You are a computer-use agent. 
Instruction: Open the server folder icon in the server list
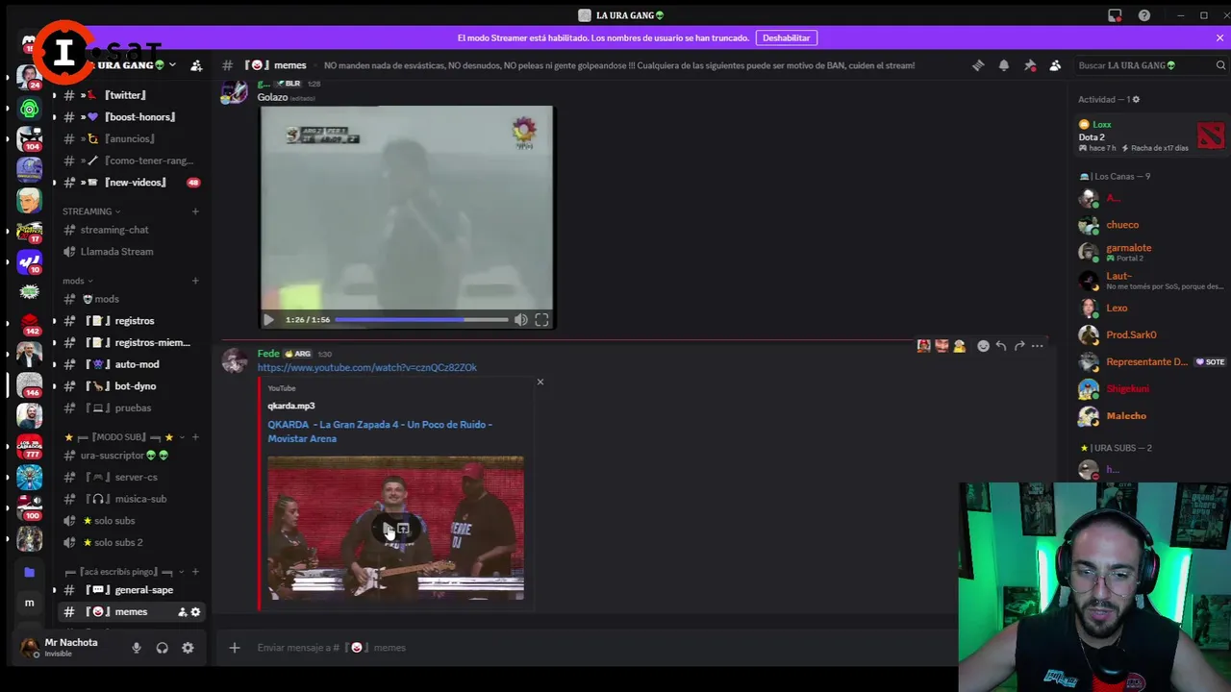tap(29, 572)
